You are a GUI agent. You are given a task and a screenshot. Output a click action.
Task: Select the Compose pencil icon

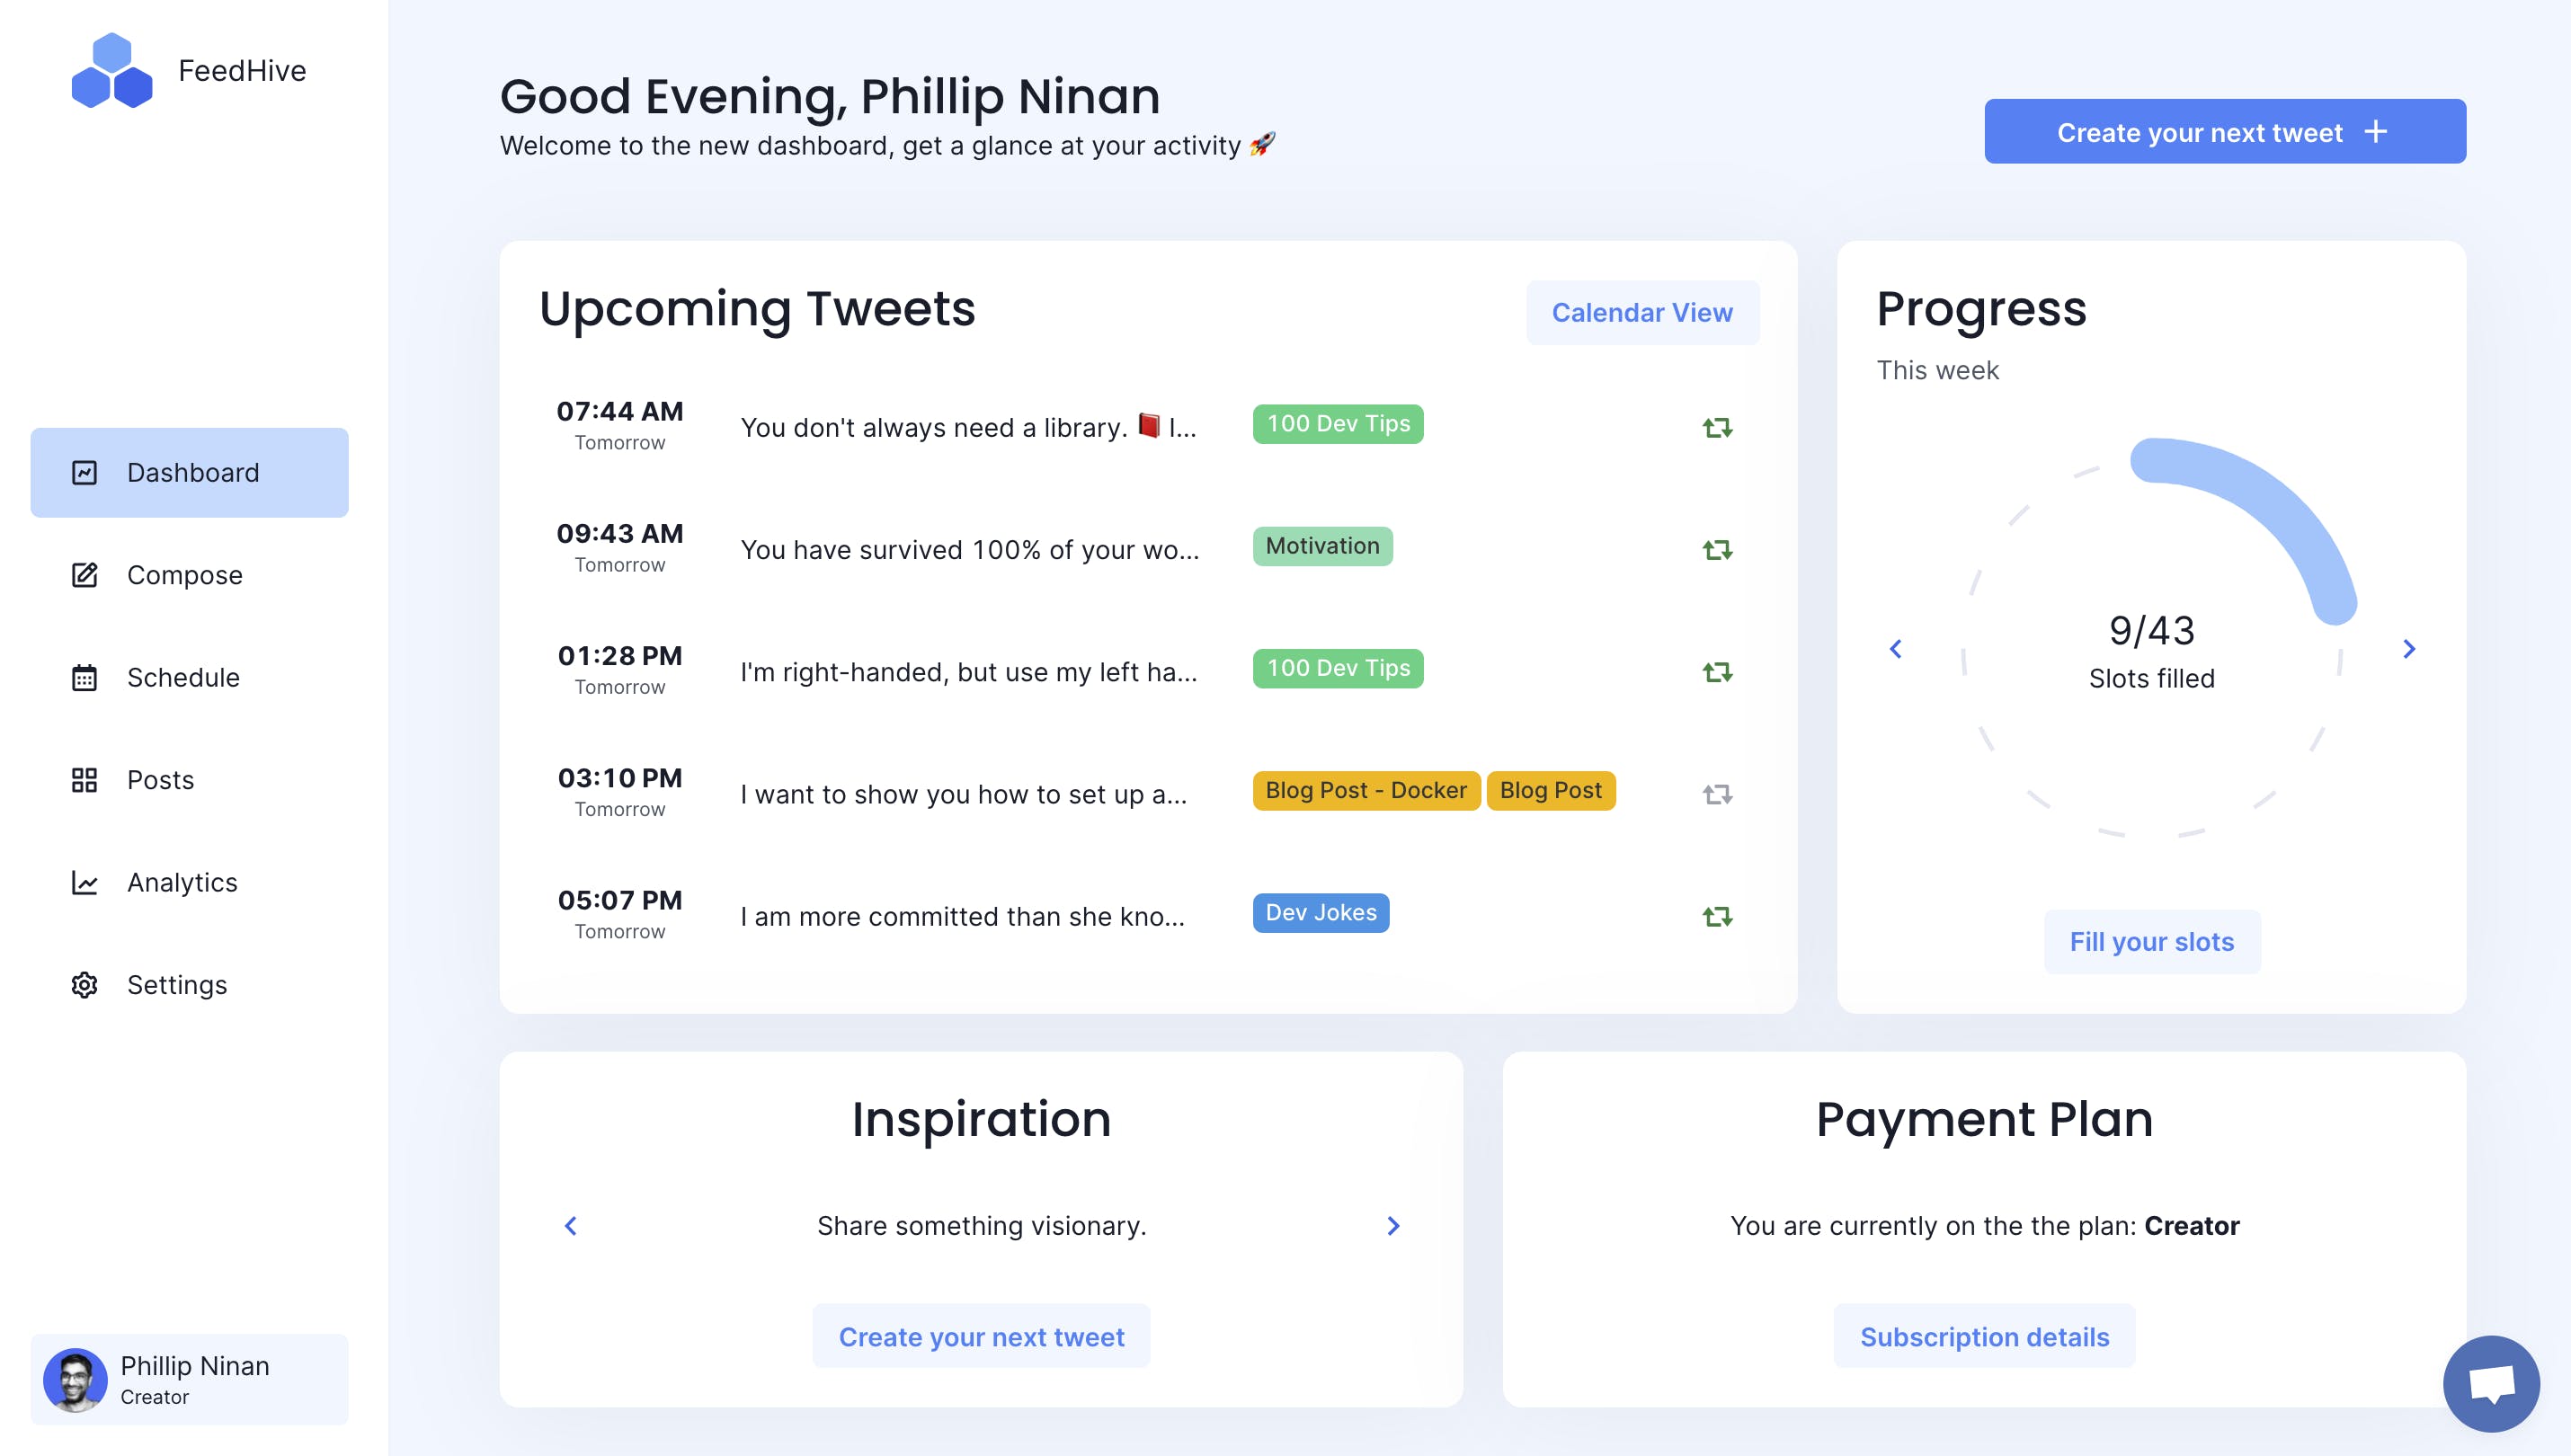(84, 575)
